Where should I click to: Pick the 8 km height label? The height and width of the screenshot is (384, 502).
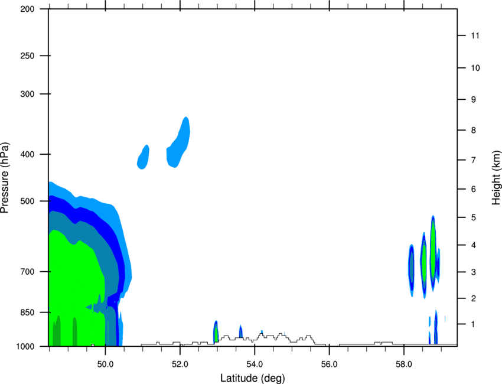[474, 131]
